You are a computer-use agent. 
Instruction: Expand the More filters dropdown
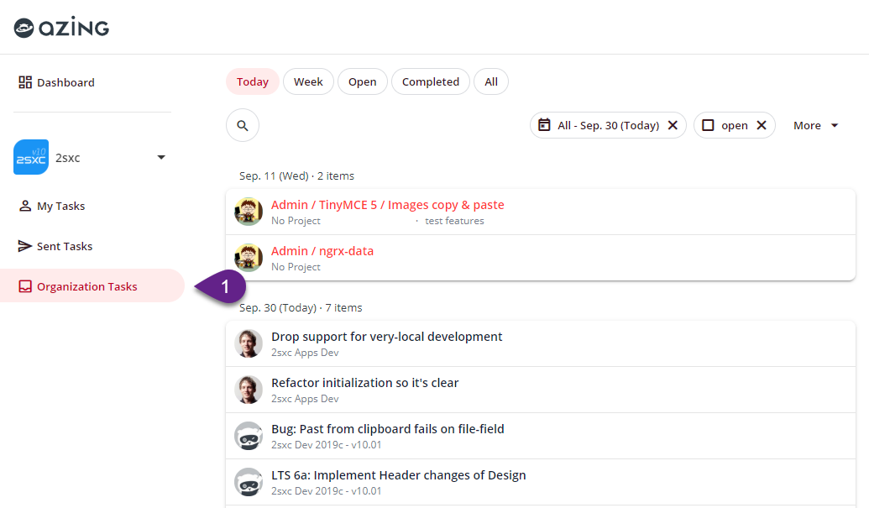(816, 125)
